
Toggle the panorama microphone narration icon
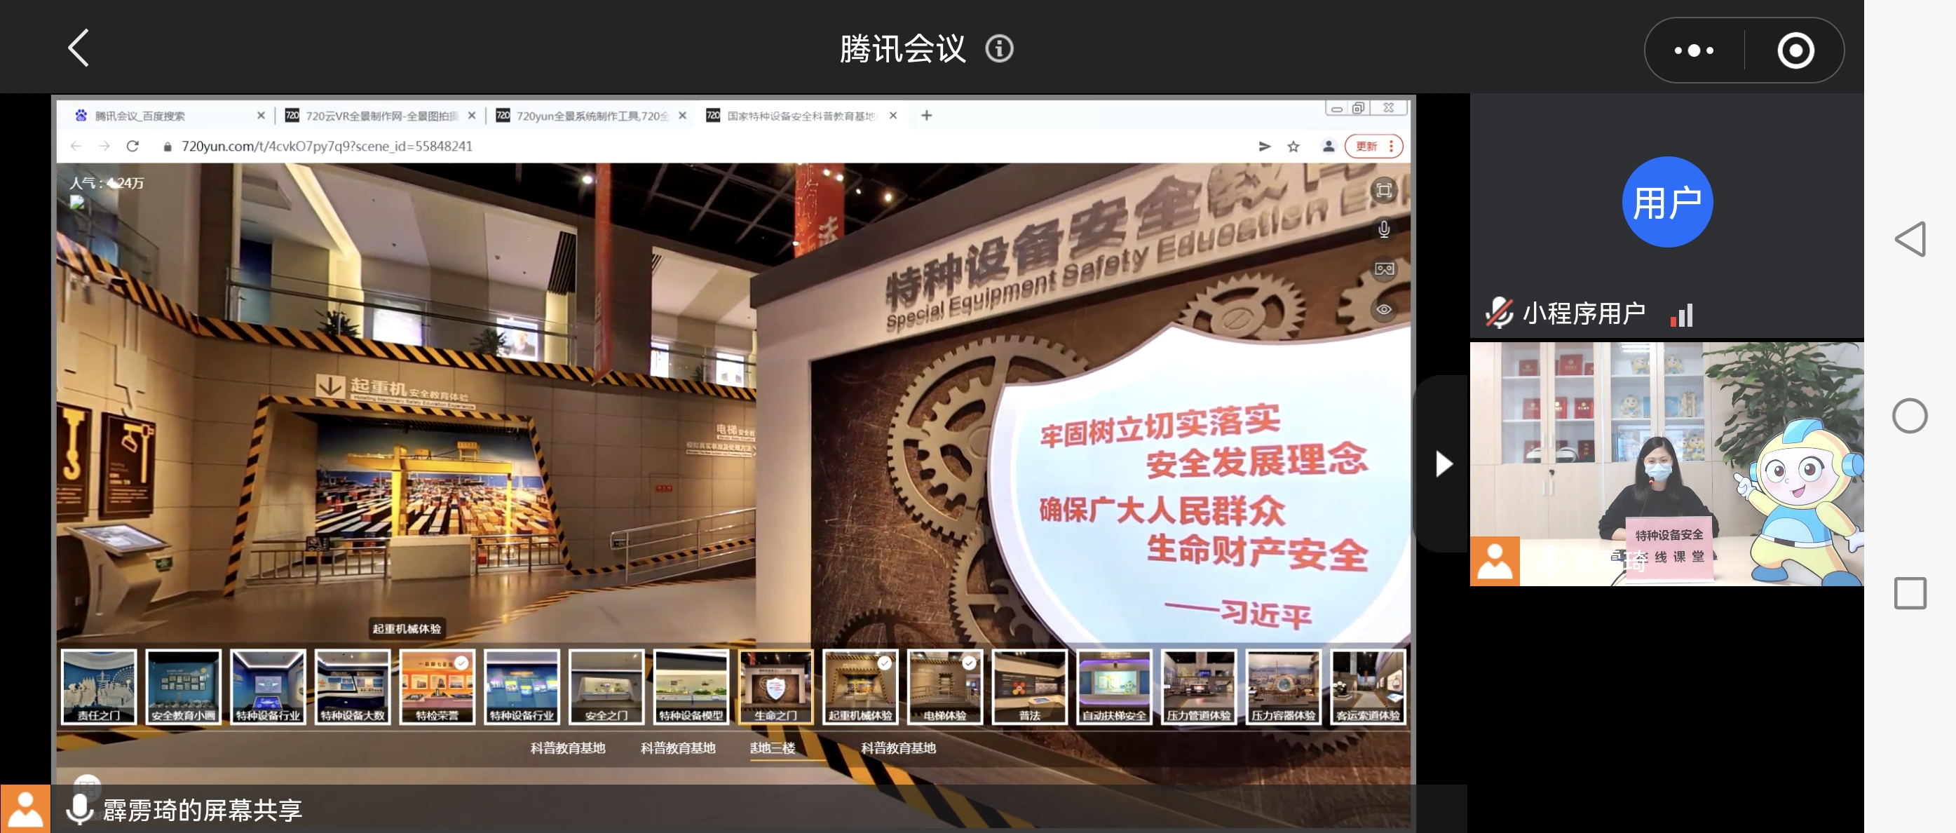coord(1384,229)
